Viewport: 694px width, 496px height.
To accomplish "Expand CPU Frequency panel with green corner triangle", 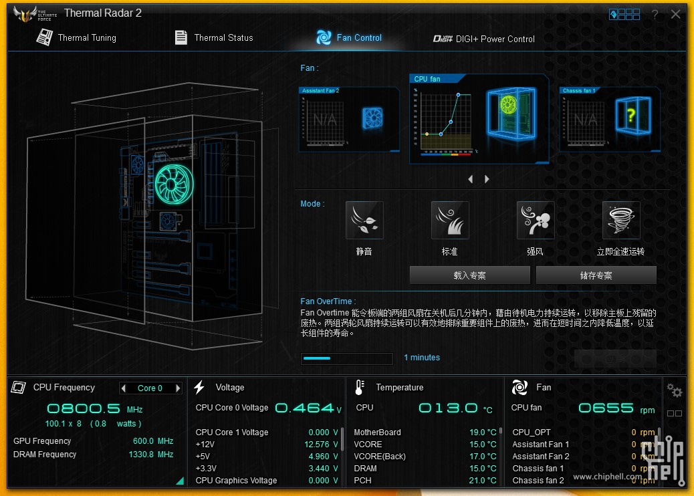I will tap(180, 481).
